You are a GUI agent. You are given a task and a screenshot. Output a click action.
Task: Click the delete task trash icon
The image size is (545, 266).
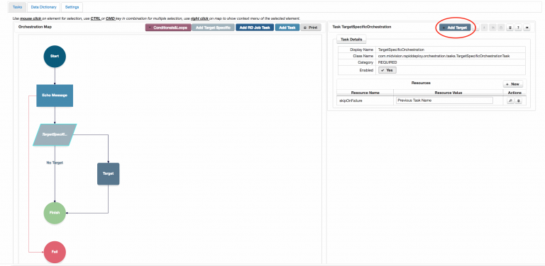(x=510, y=28)
